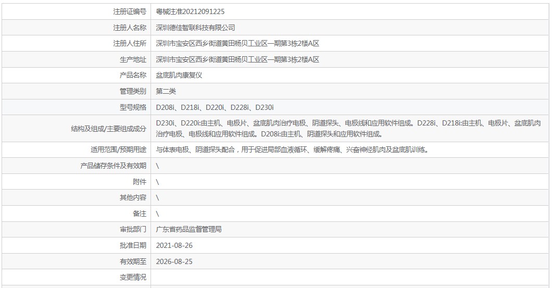Select the backslash value beside 产品储存条件及有效期

click(157, 166)
